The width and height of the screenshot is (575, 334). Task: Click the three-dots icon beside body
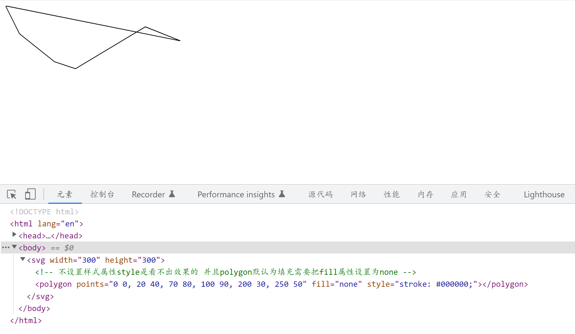coord(6,248)
